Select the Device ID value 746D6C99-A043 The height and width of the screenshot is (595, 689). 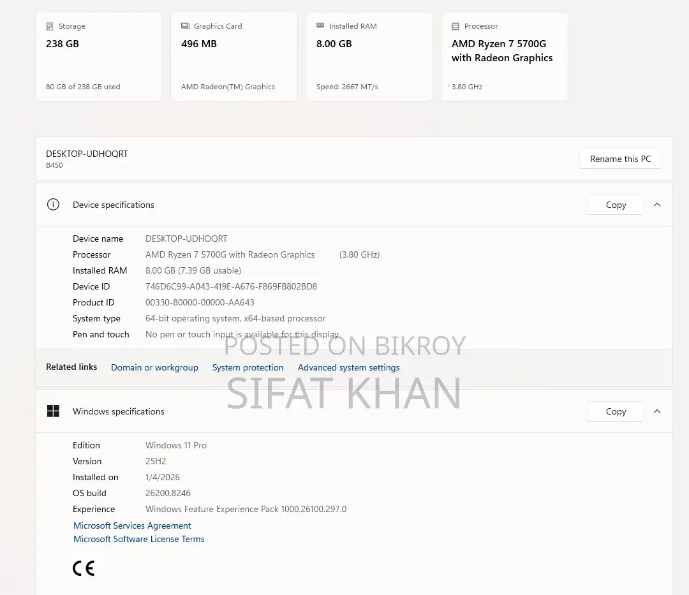pyautogui.click(x=231, y=286)
